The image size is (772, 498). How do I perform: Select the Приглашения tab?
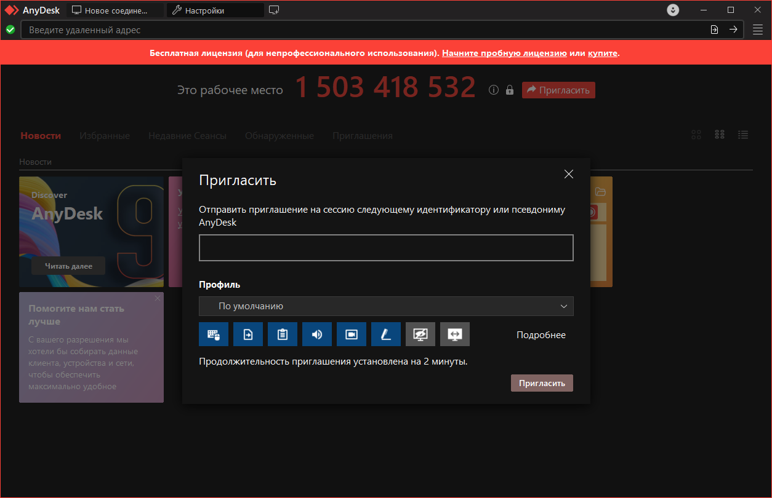coord(363,136)
